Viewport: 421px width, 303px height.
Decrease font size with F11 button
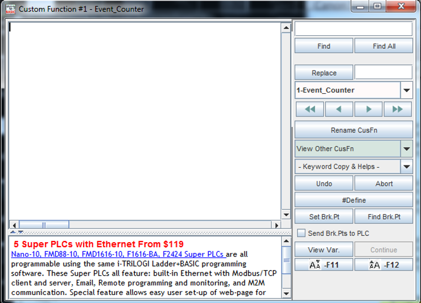click(324, 265)
